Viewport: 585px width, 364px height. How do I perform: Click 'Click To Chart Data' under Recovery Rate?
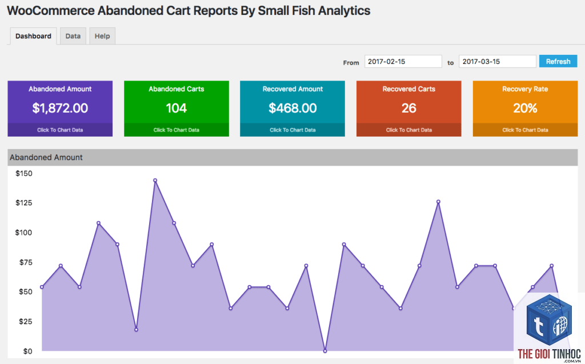[x=526, y=130]
